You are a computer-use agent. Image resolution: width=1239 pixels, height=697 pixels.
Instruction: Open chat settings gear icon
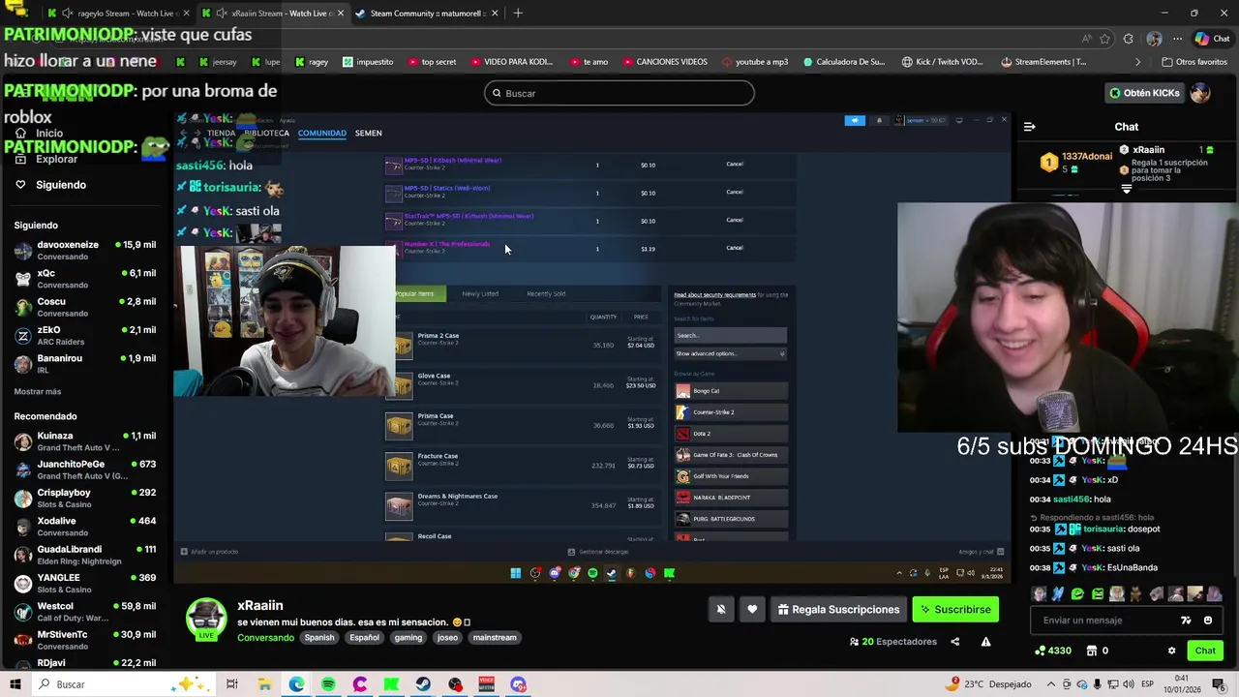[1171, 651]
